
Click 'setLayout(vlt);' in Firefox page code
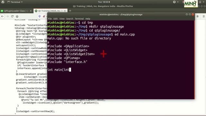click(26, 45)
